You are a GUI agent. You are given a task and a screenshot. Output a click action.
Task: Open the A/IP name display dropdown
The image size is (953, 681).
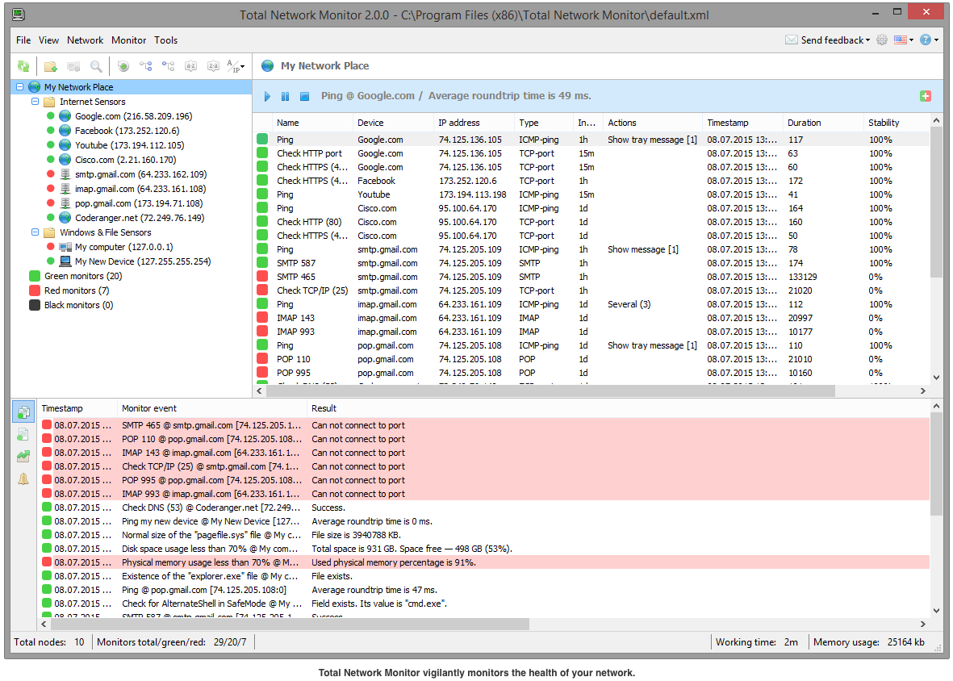point(236,66)
